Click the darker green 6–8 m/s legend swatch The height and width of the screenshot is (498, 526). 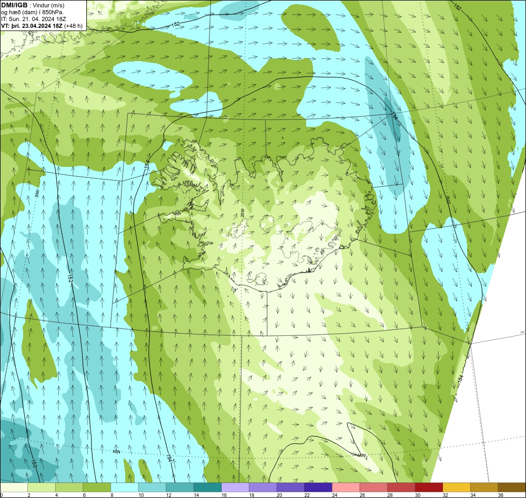(x=97, y=487)
